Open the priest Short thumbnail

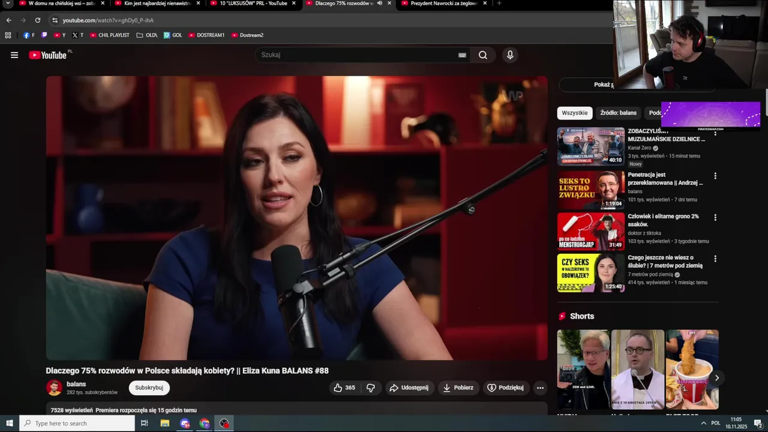[x=638, y=370]
